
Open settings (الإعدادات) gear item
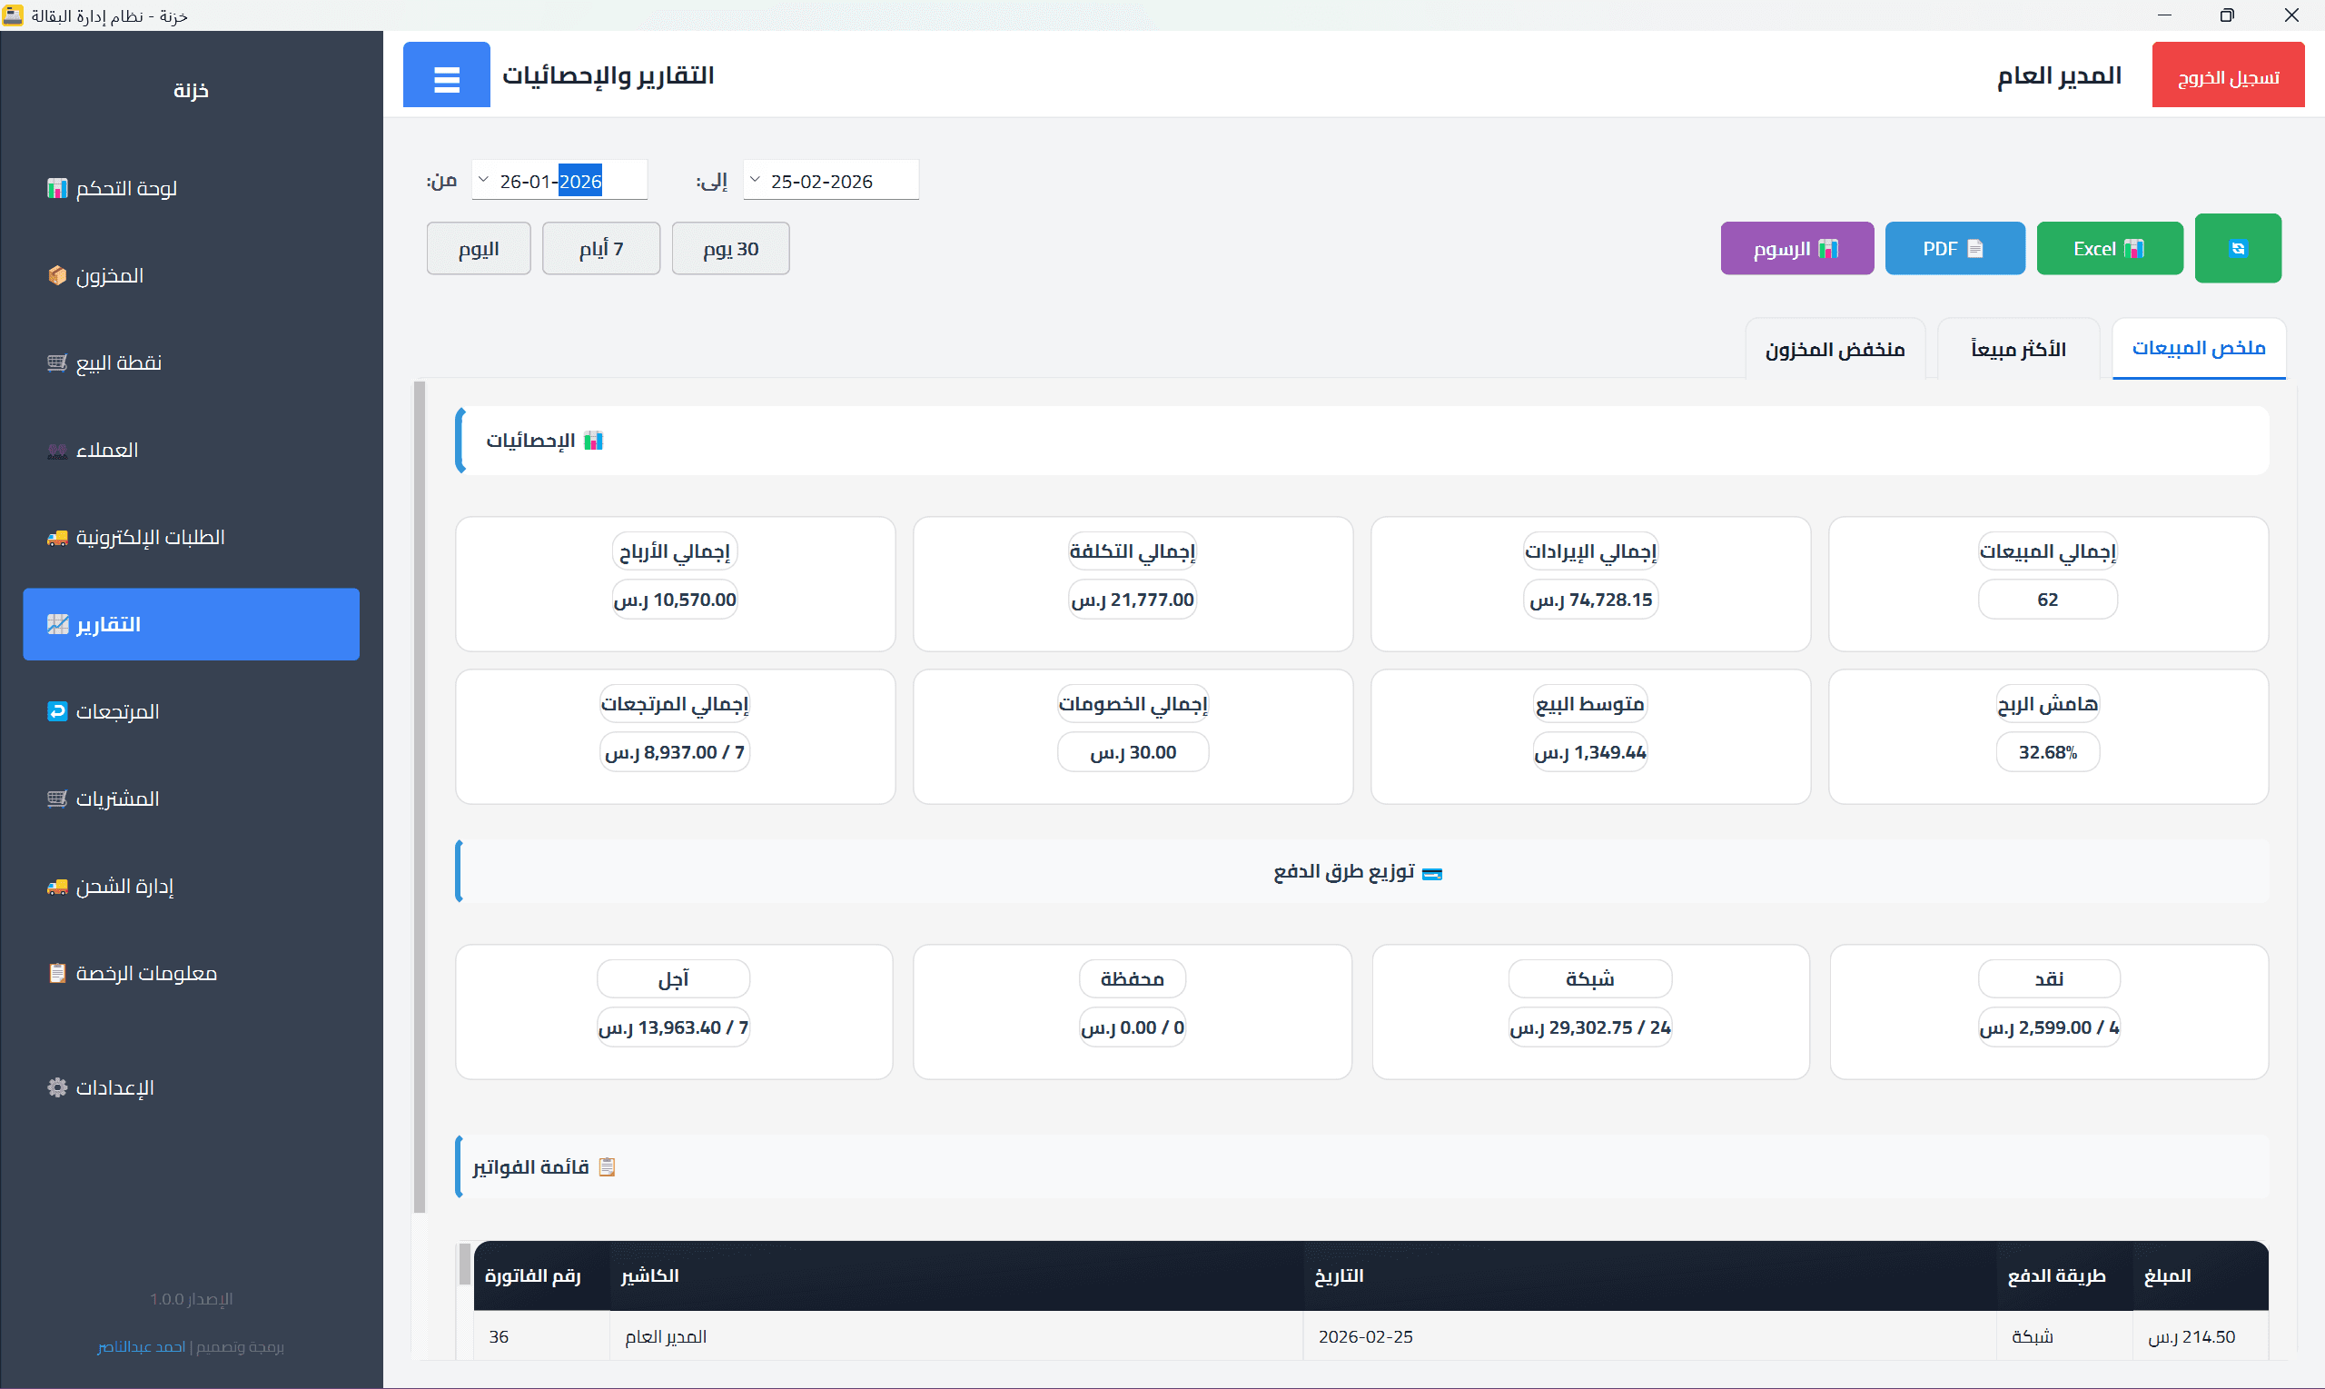(114, 1087)
